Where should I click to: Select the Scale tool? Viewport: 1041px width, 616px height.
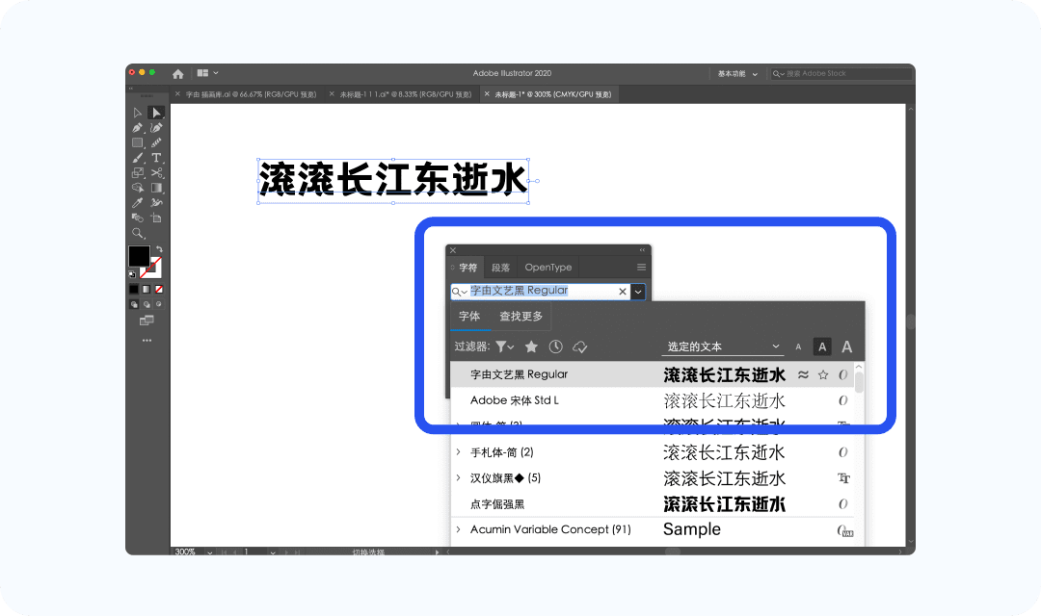pyautogui.click(x=138, y=173)
